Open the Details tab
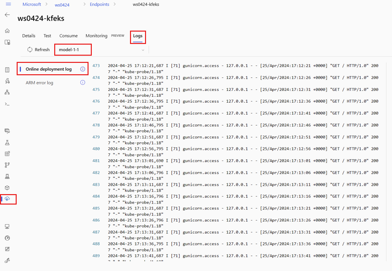This screenshot has width=392, height=271. [29, 36]
